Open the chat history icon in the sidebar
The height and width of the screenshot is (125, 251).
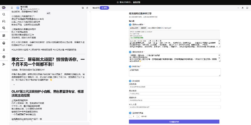[4, 28]
